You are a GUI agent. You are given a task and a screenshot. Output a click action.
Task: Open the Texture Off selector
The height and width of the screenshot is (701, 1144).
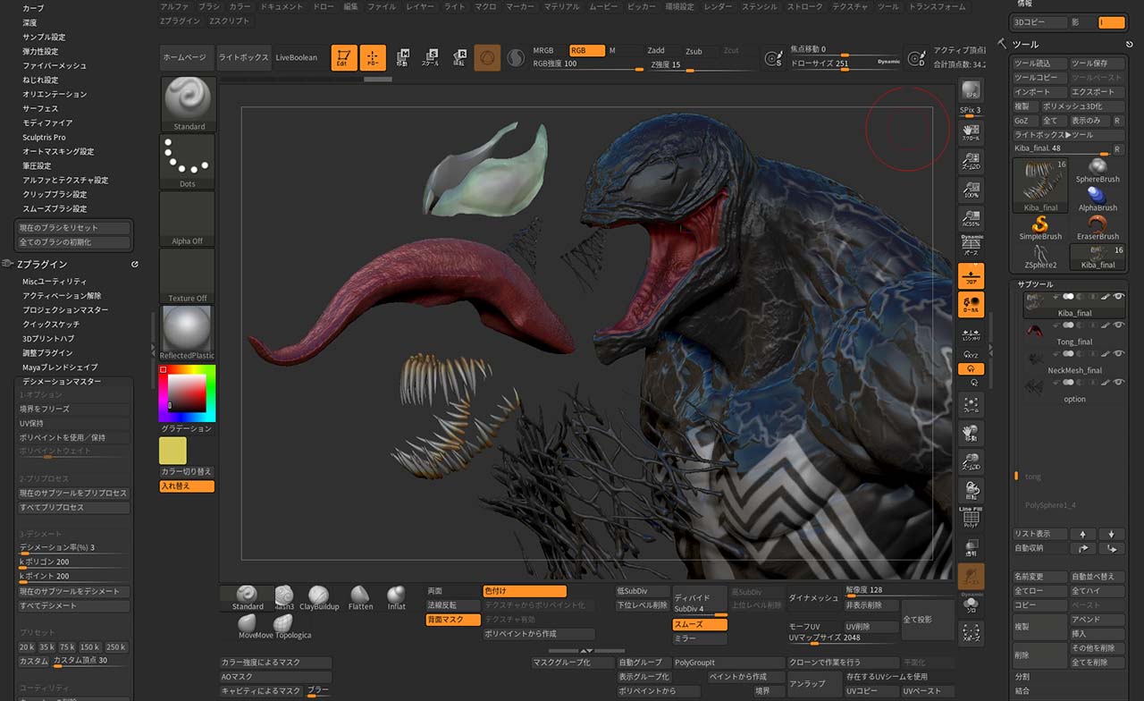(x=188, y=276)
